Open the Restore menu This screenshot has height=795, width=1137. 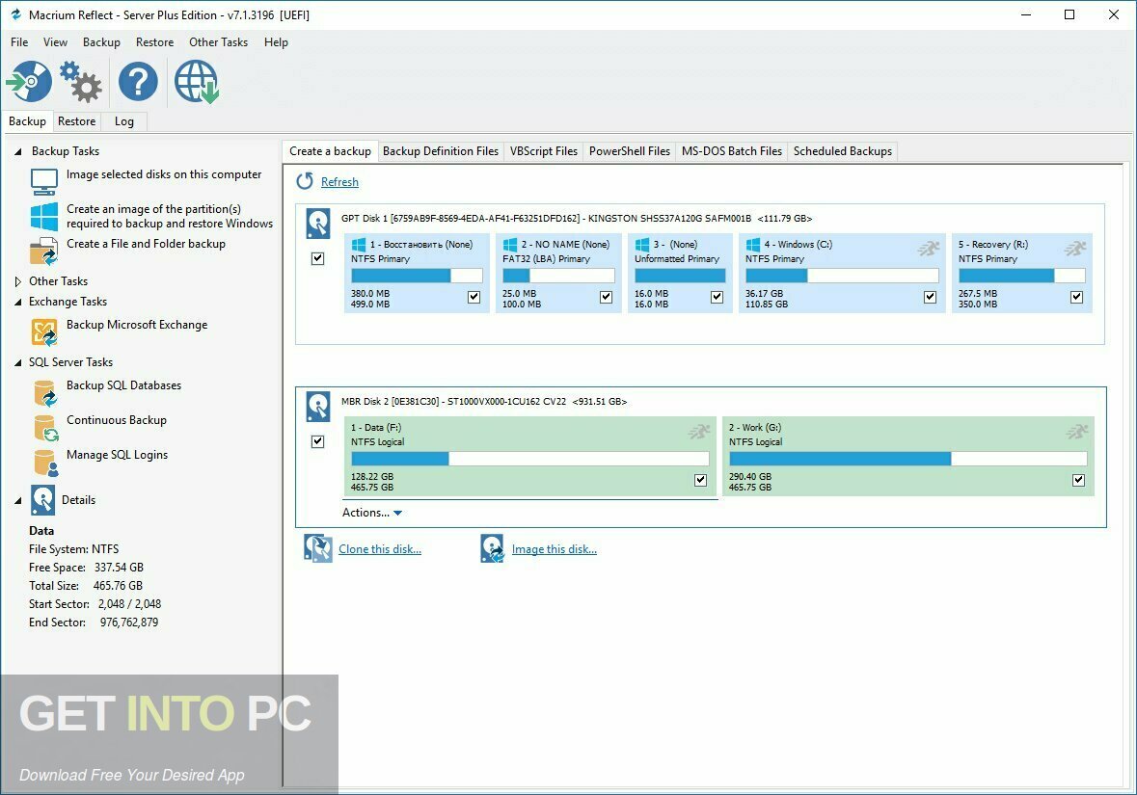tap(154, 42)
